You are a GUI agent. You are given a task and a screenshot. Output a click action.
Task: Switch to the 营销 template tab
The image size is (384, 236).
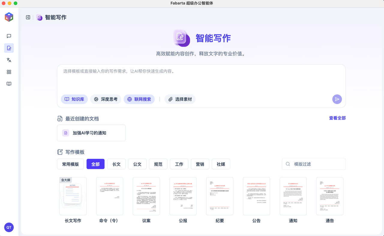(x=200, y=164)
